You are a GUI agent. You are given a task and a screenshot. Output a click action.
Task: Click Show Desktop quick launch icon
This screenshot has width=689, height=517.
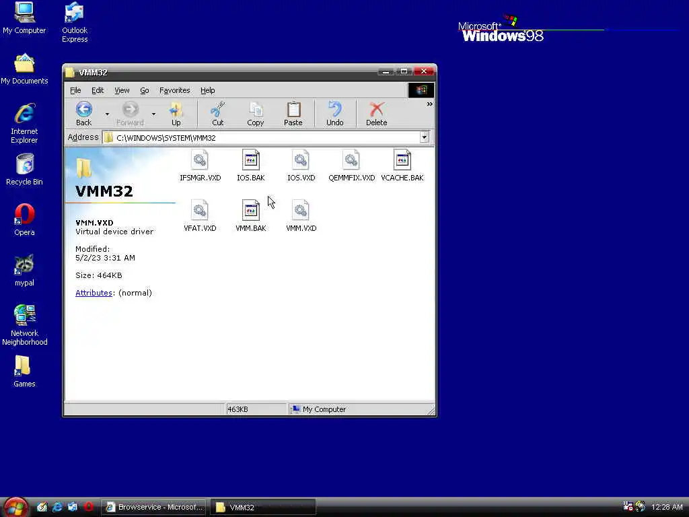click(42, 507)
